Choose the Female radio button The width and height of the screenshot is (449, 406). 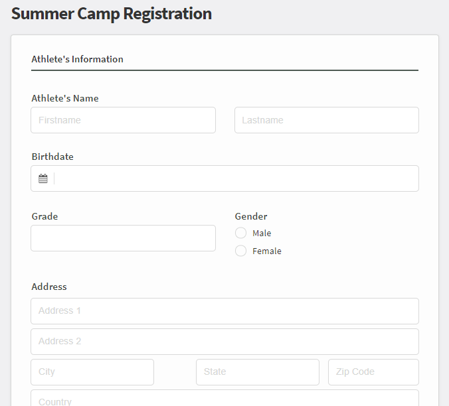(240, 251)
